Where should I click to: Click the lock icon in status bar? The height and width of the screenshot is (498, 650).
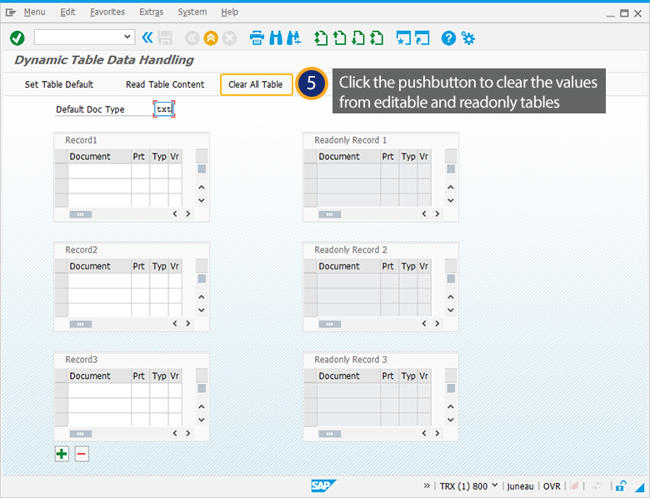(x=621, y=485)
